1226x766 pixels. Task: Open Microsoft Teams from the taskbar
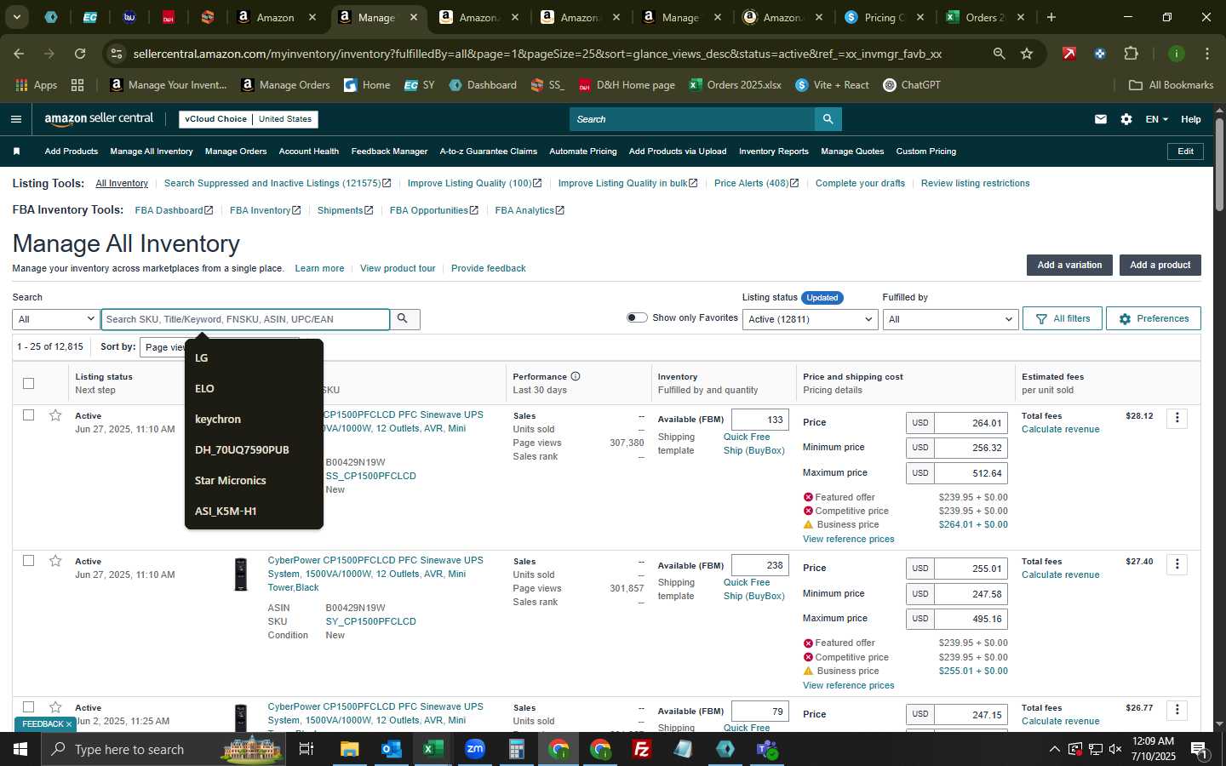tap(767, 749)
